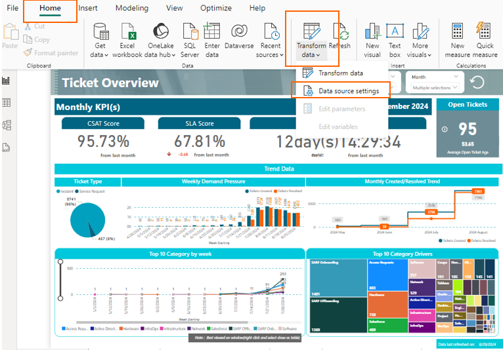Click the Excel workbook icon
This screenshot has width=503, height=350.
[131, 32]
